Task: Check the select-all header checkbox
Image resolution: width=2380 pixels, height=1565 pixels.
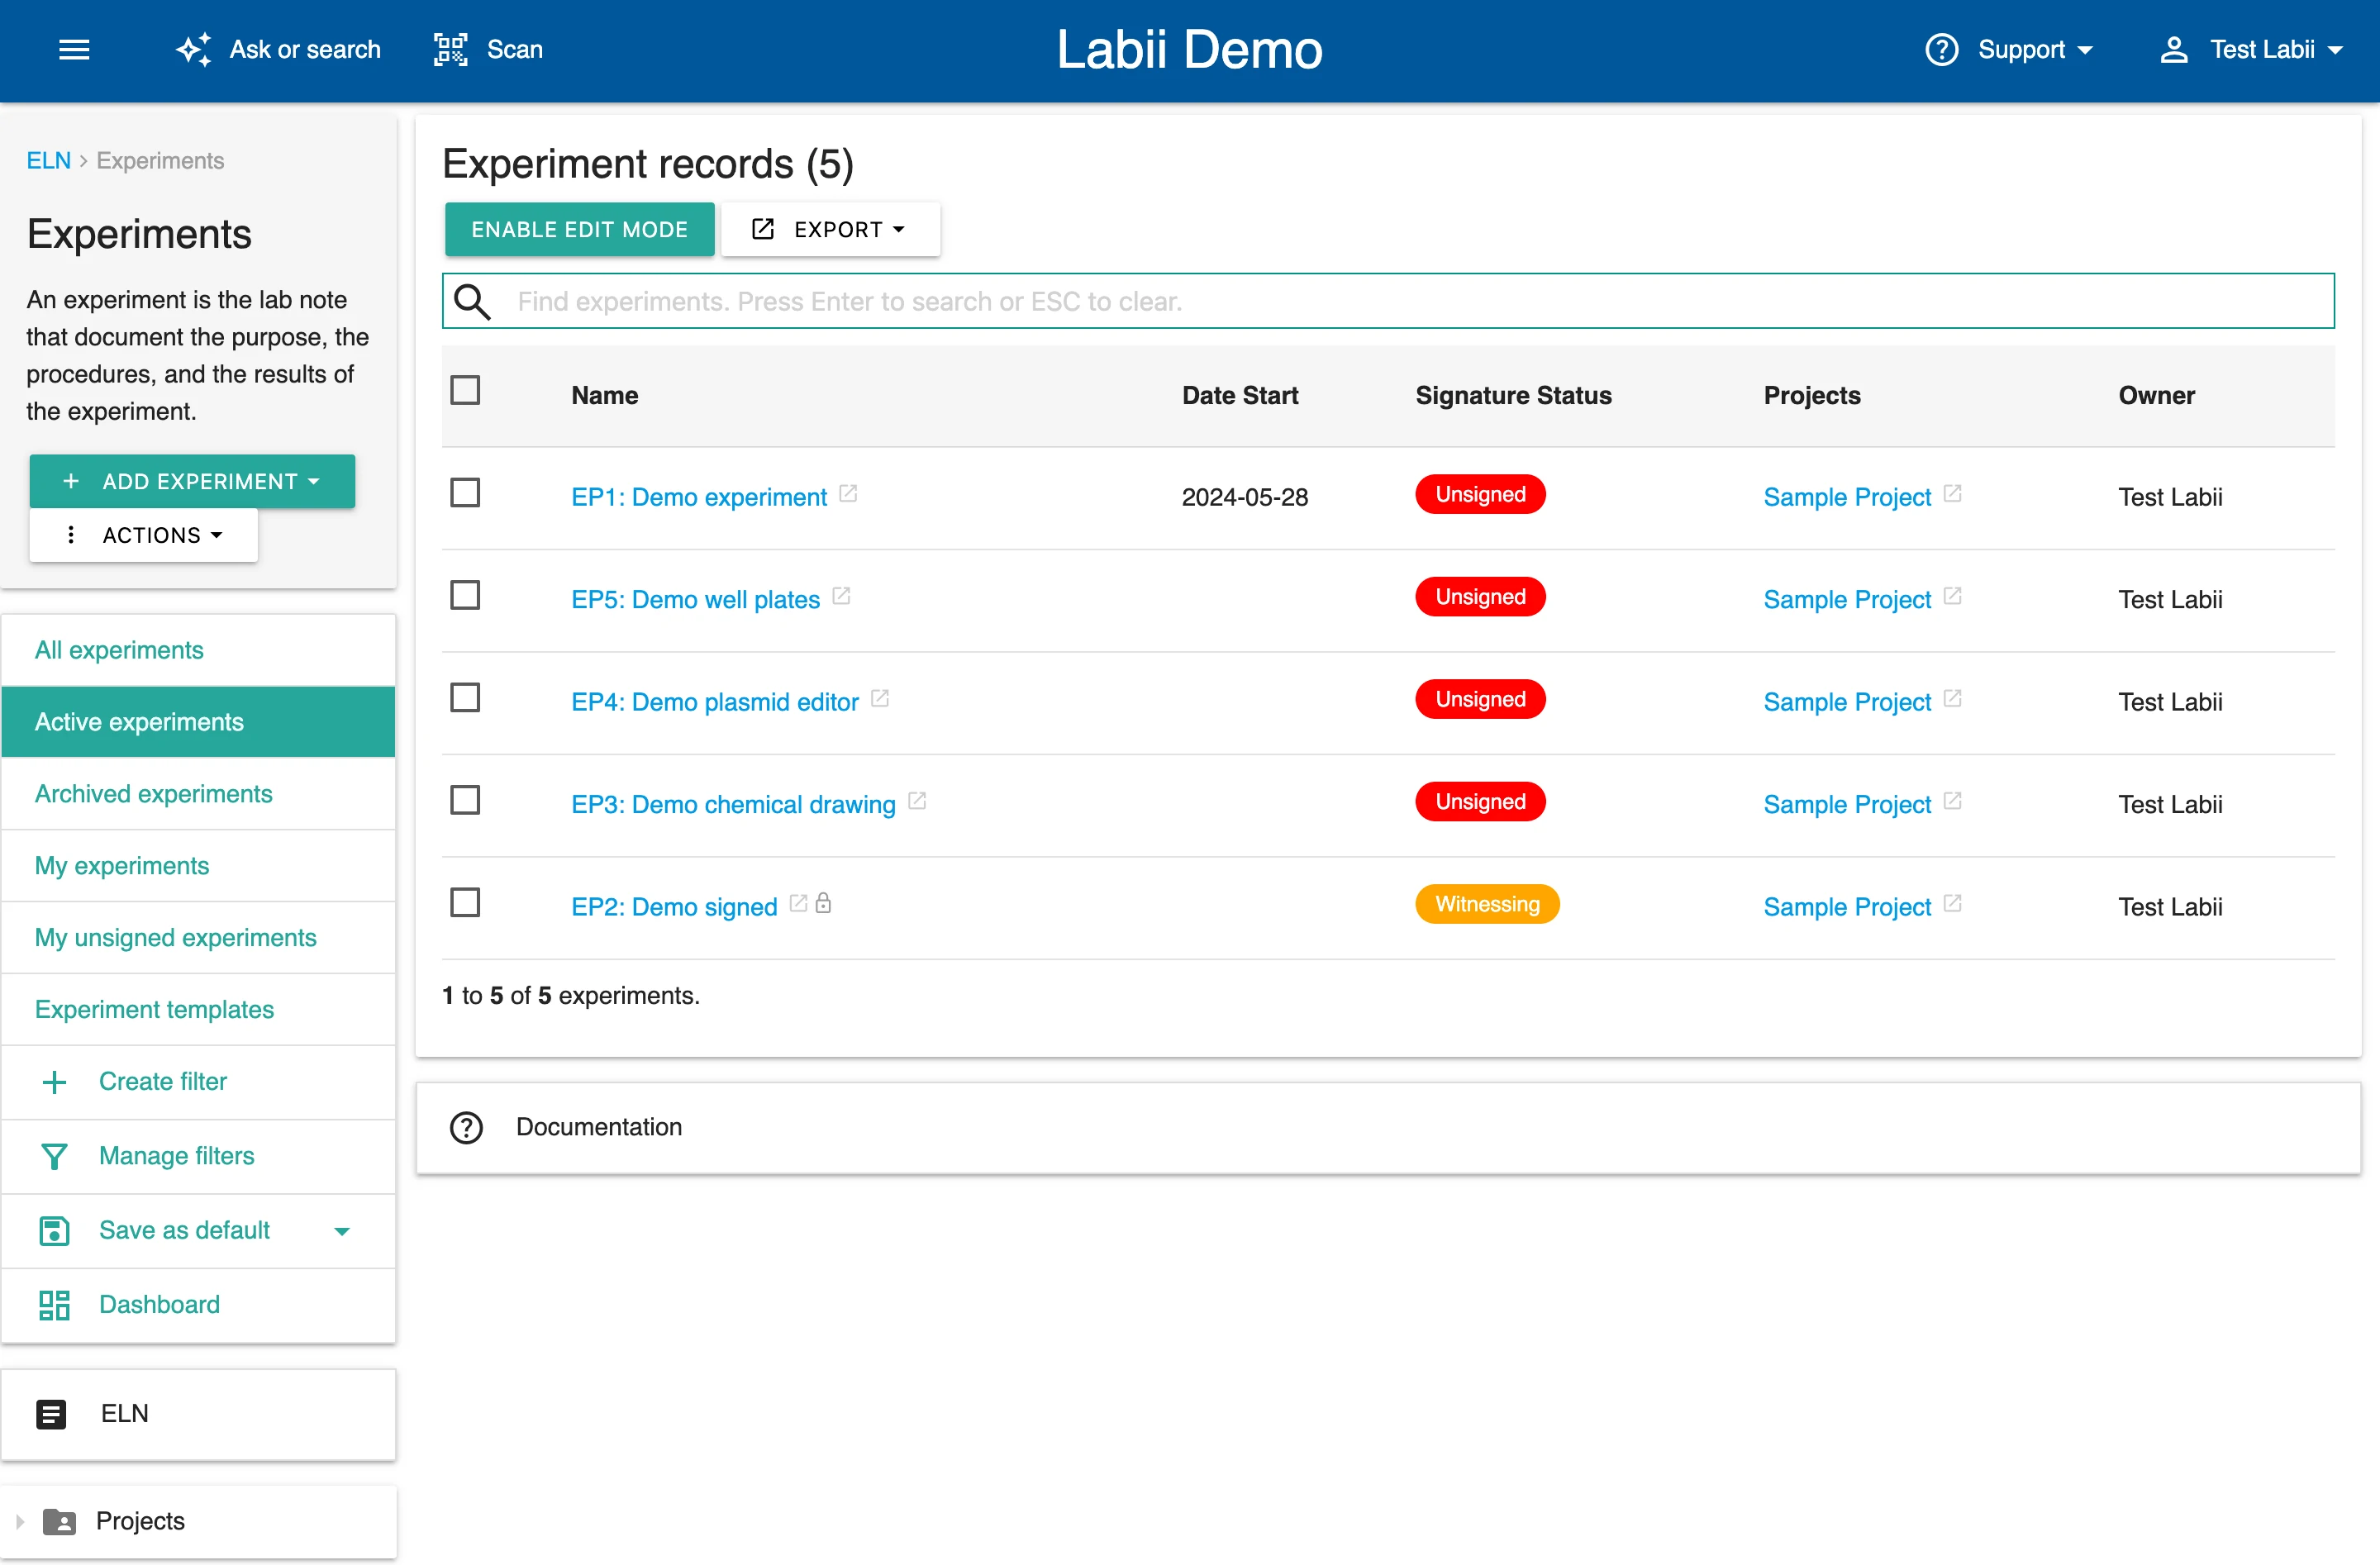Action: [465, 390]
